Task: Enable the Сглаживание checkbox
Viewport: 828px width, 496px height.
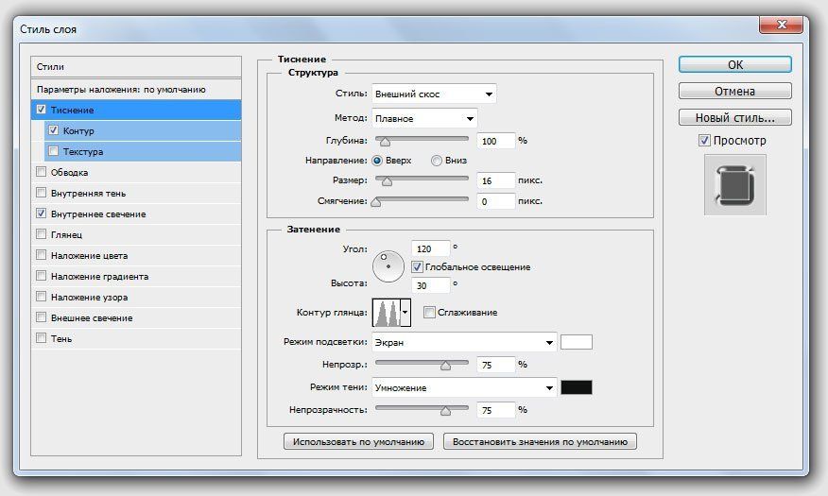Action: 429,313
